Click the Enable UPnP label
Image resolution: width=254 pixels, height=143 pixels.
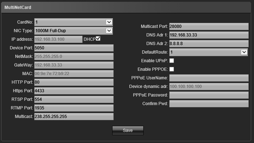(155, 61)
